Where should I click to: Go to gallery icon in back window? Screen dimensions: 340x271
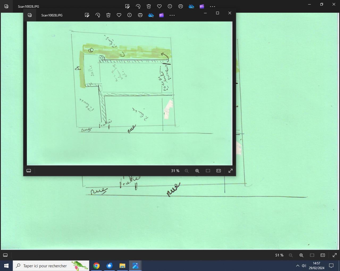(x=6, y=6)
